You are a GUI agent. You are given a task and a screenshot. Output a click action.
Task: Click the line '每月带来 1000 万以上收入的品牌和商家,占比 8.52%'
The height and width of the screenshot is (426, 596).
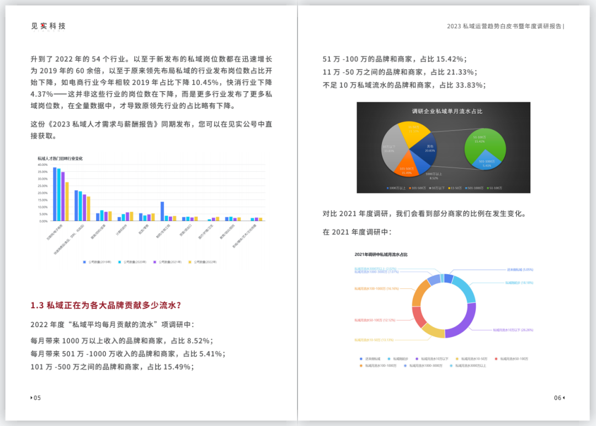[x=121, y=341]
